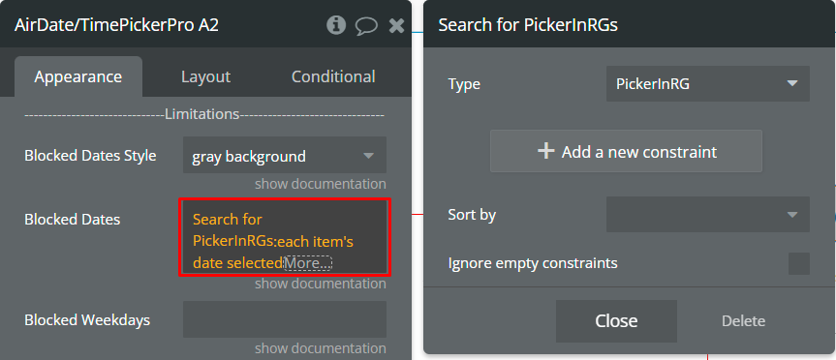Open the Type PickerInRG dropdown
The image size is (836, 360).
pos(707,83)
